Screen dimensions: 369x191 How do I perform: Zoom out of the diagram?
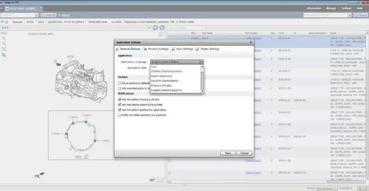pos(4,44)
